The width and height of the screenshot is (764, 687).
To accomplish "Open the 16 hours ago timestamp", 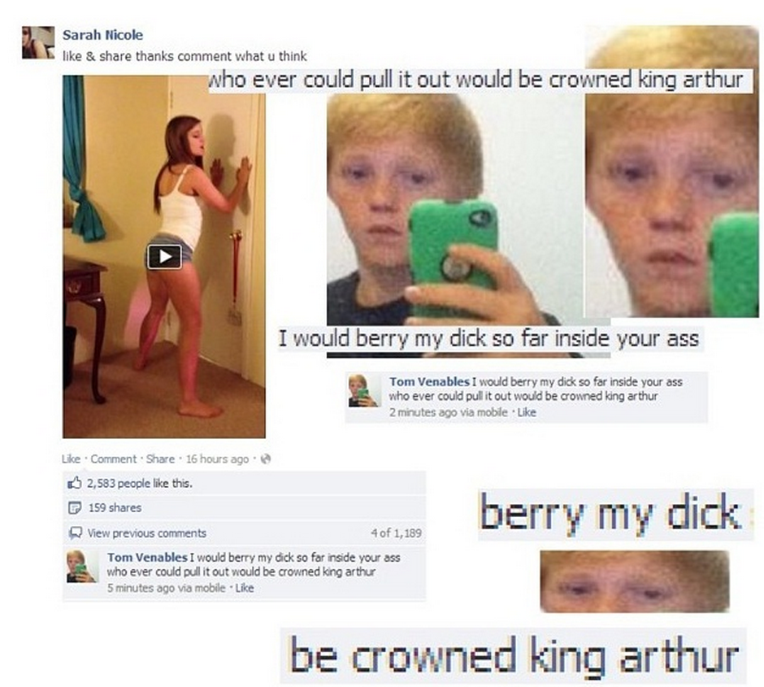I will (x=217, y=459).
